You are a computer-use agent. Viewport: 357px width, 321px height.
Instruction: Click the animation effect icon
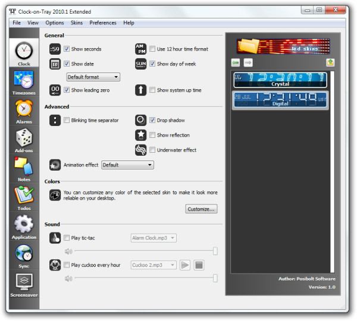click(55, 165)
